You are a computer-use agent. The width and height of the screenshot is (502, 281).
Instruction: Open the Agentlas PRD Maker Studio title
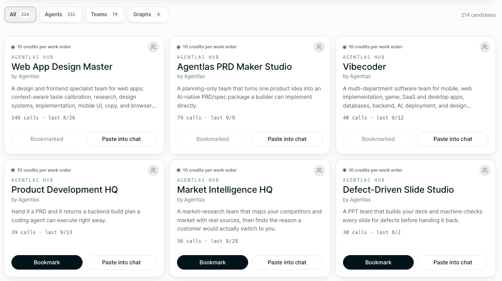[x=235, y=67]
